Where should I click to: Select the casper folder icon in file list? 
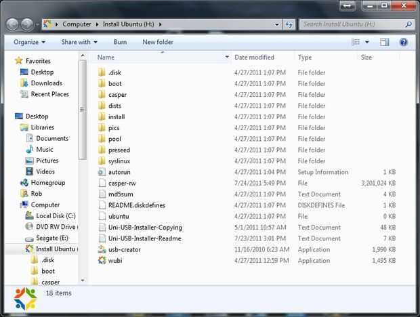pos(102,95)
